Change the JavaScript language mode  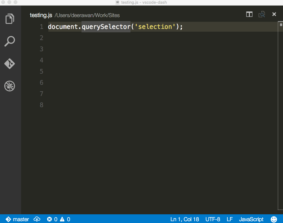pos(251,219)
